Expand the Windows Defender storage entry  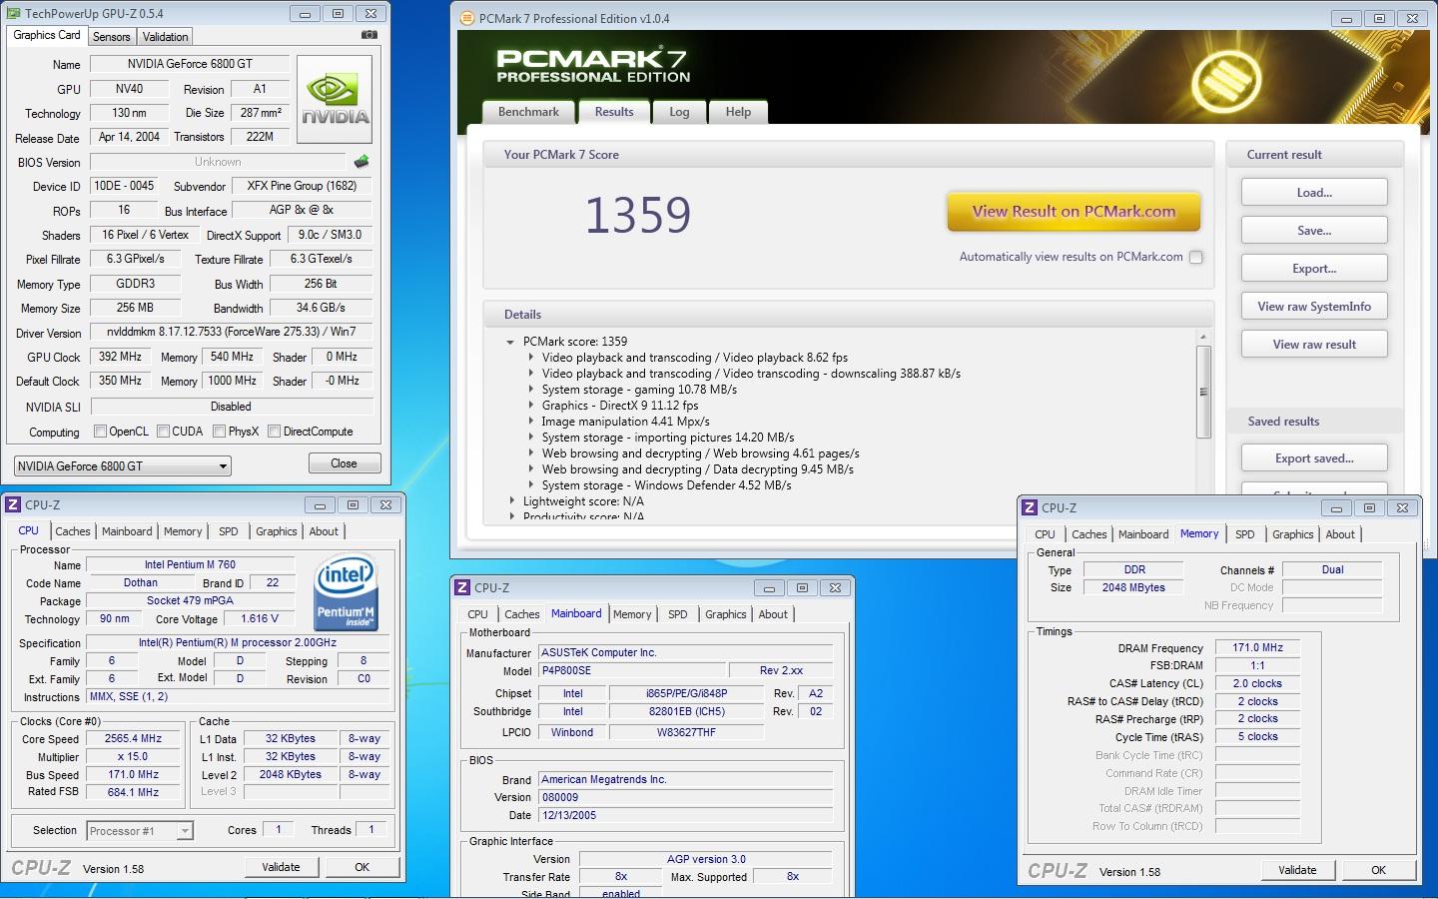click(530, 485)
